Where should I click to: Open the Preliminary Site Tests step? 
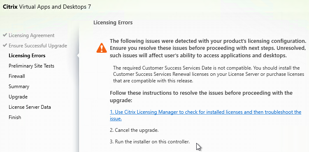31,66
